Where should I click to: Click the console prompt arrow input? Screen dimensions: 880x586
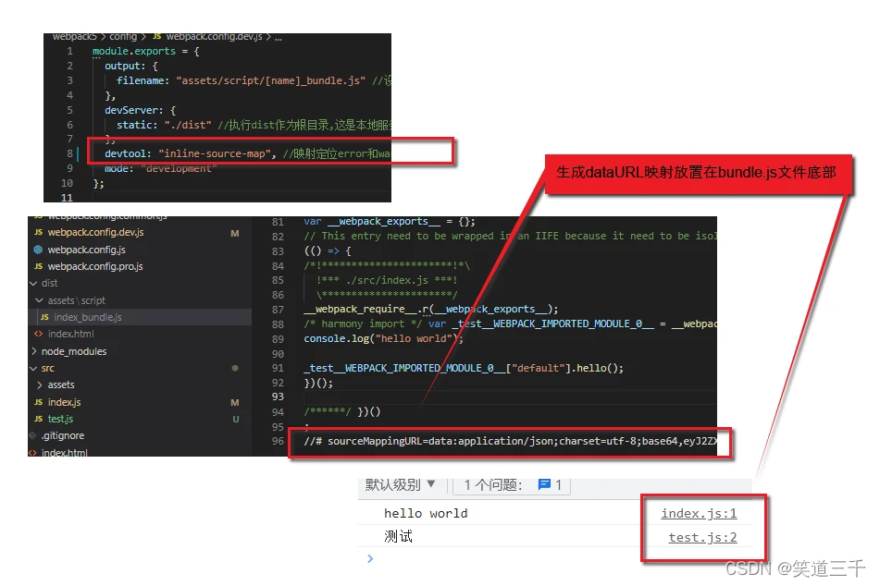point(370,558)
